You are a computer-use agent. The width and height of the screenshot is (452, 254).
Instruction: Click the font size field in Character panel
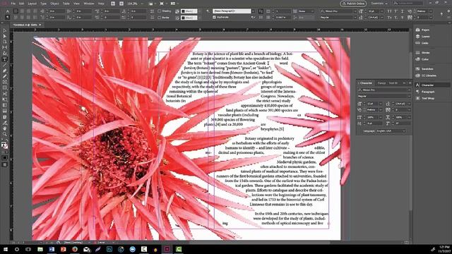[x=374, y=104]
